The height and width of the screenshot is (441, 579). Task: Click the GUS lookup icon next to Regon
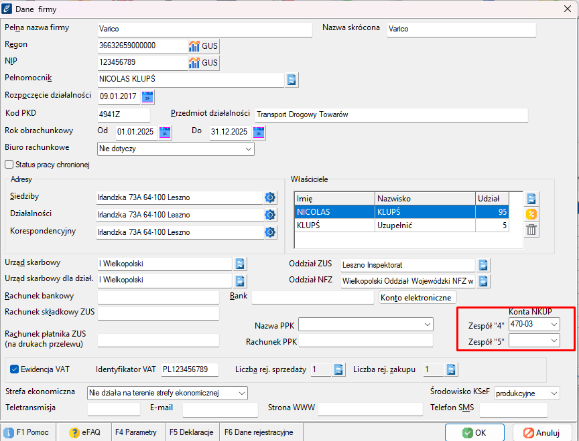pos(203,46)
